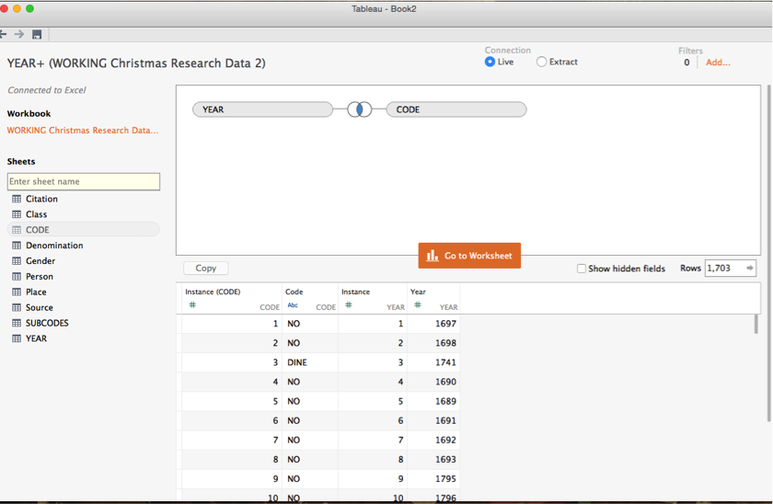Viewport: 773px width, 504px height.
Task: Click the CODE sheet table icon
Action: 17,230
